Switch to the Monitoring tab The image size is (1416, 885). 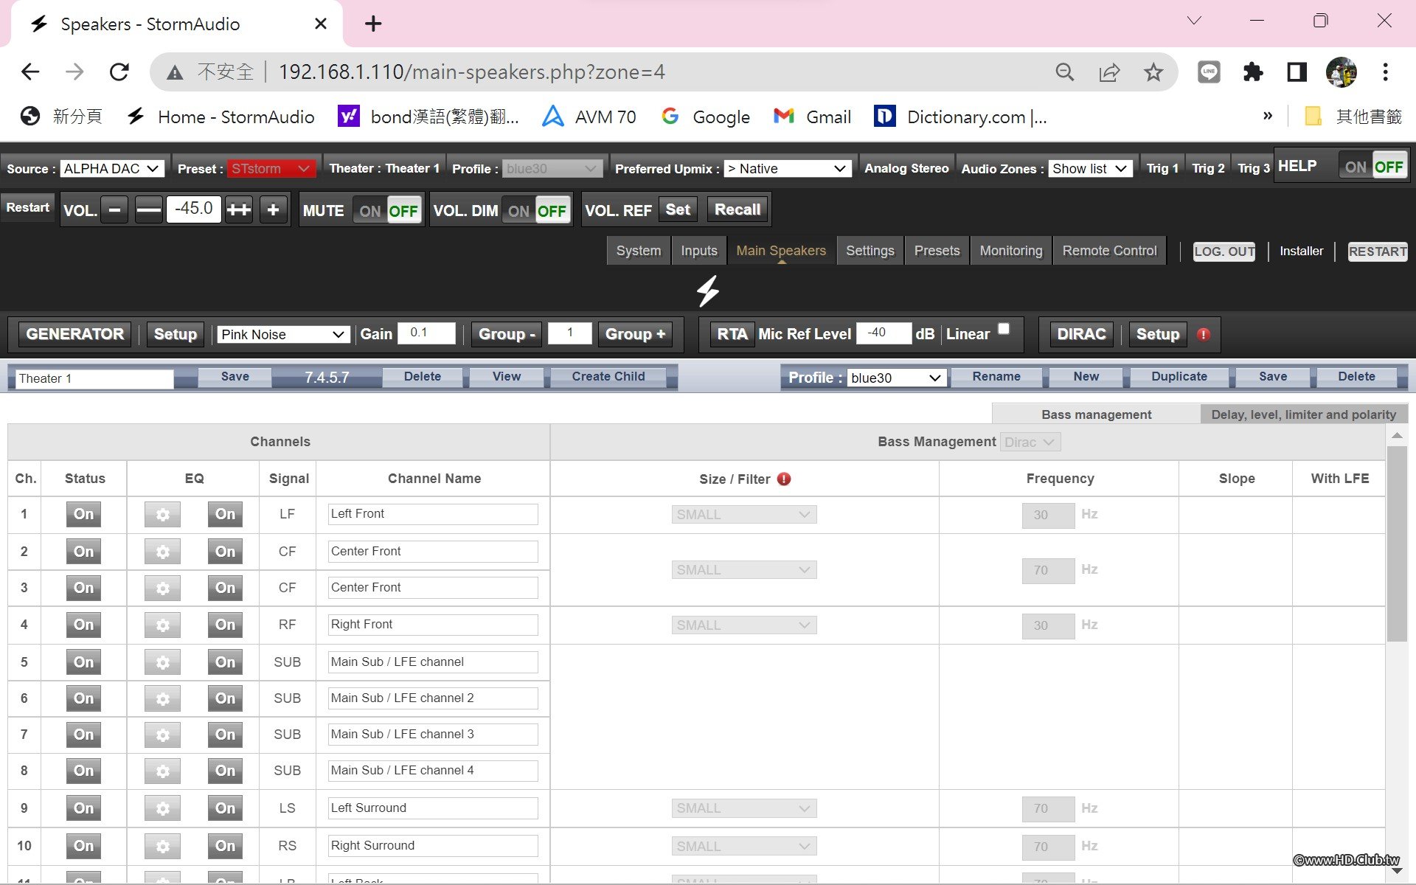(1010, 251)
